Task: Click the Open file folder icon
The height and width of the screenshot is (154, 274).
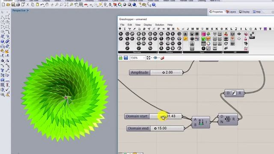Action: [x=8, y=5]
